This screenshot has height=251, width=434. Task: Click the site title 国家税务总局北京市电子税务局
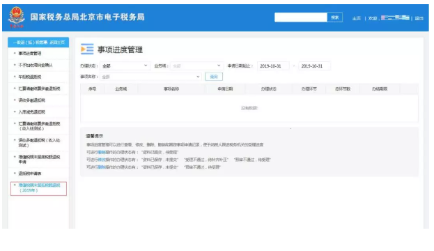[x=88, y=17]
